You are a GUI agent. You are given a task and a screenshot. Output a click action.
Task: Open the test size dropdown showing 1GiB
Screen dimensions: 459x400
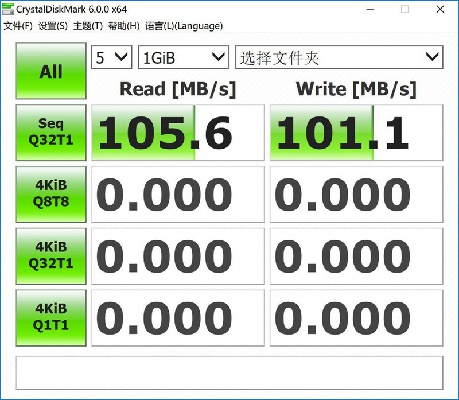tap(182, 57)
